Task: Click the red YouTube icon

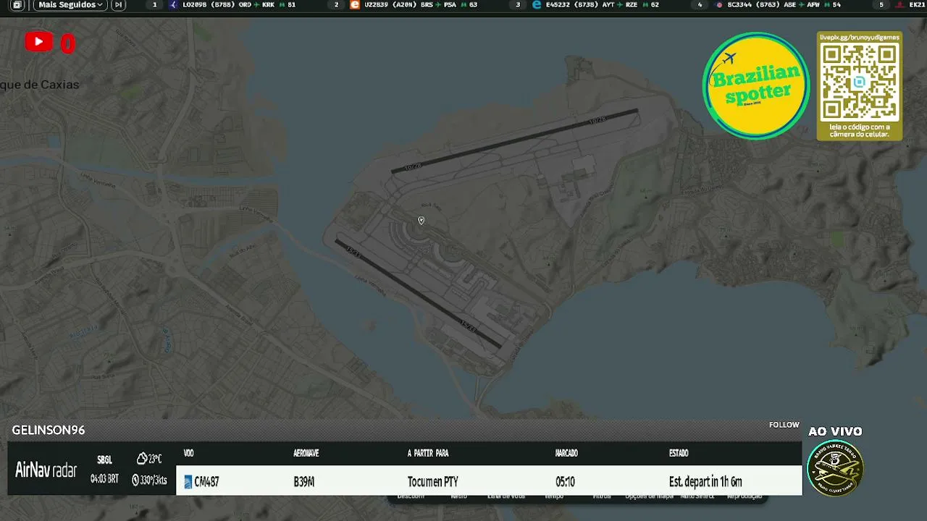Action: tap(38, 42)
